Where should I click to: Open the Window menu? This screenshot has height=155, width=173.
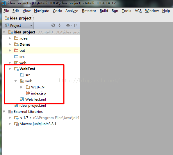tap(152, 11)
